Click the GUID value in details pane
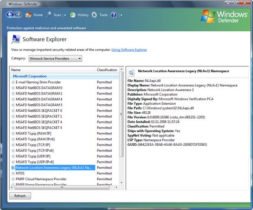253x210 pixels. pyautogui.click(x=172, y=145)
